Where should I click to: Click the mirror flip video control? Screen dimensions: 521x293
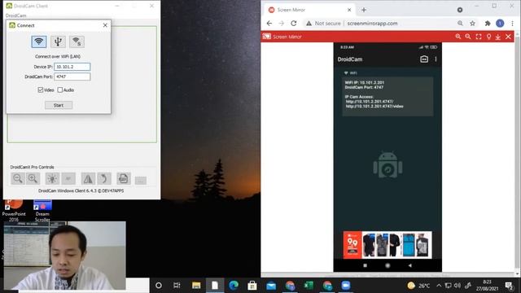tap(88, 179)
